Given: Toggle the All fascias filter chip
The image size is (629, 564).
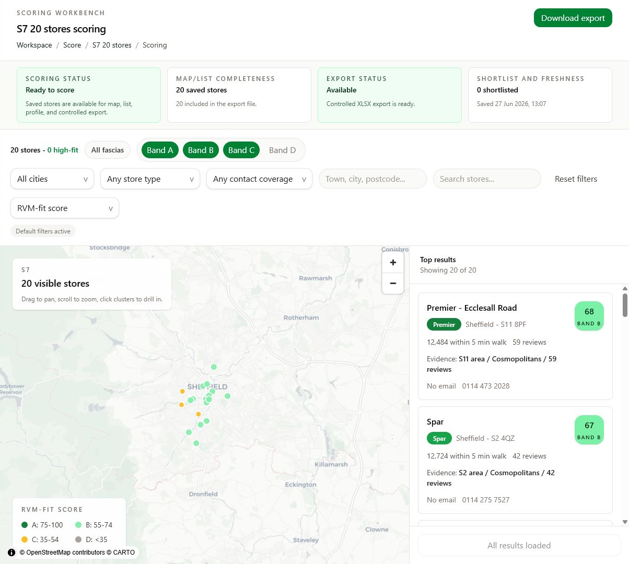Looking at the screenshot, I should click(108, 150).
